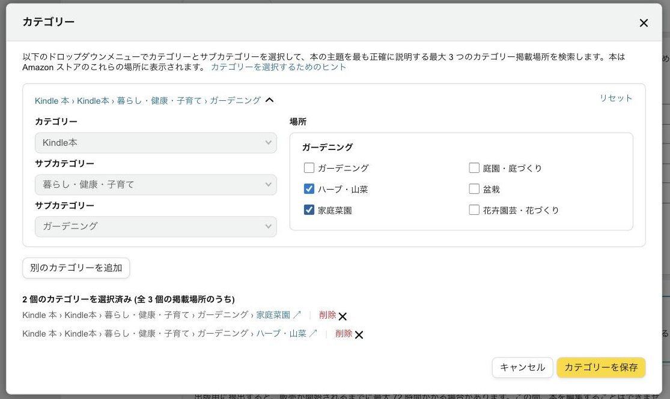Collapse the Kindle 本 breadcrumb chevron
The height and width of the screenshot is (399, 670).
269,100
